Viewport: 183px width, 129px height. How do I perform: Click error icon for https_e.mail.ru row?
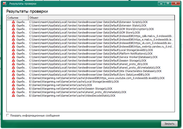click(13, 39)
